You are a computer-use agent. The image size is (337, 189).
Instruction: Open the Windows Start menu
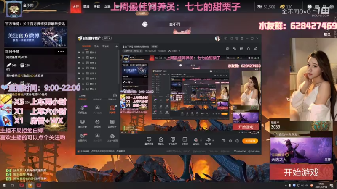4,185
